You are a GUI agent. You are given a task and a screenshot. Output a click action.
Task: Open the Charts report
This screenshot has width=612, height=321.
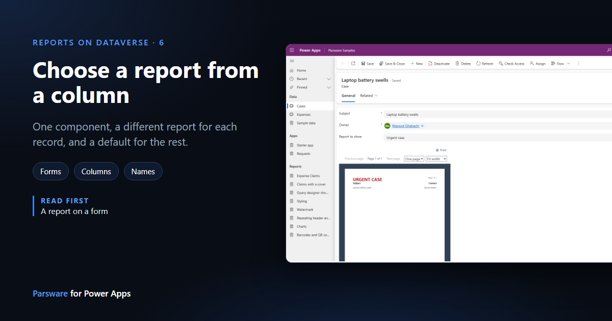310,227
